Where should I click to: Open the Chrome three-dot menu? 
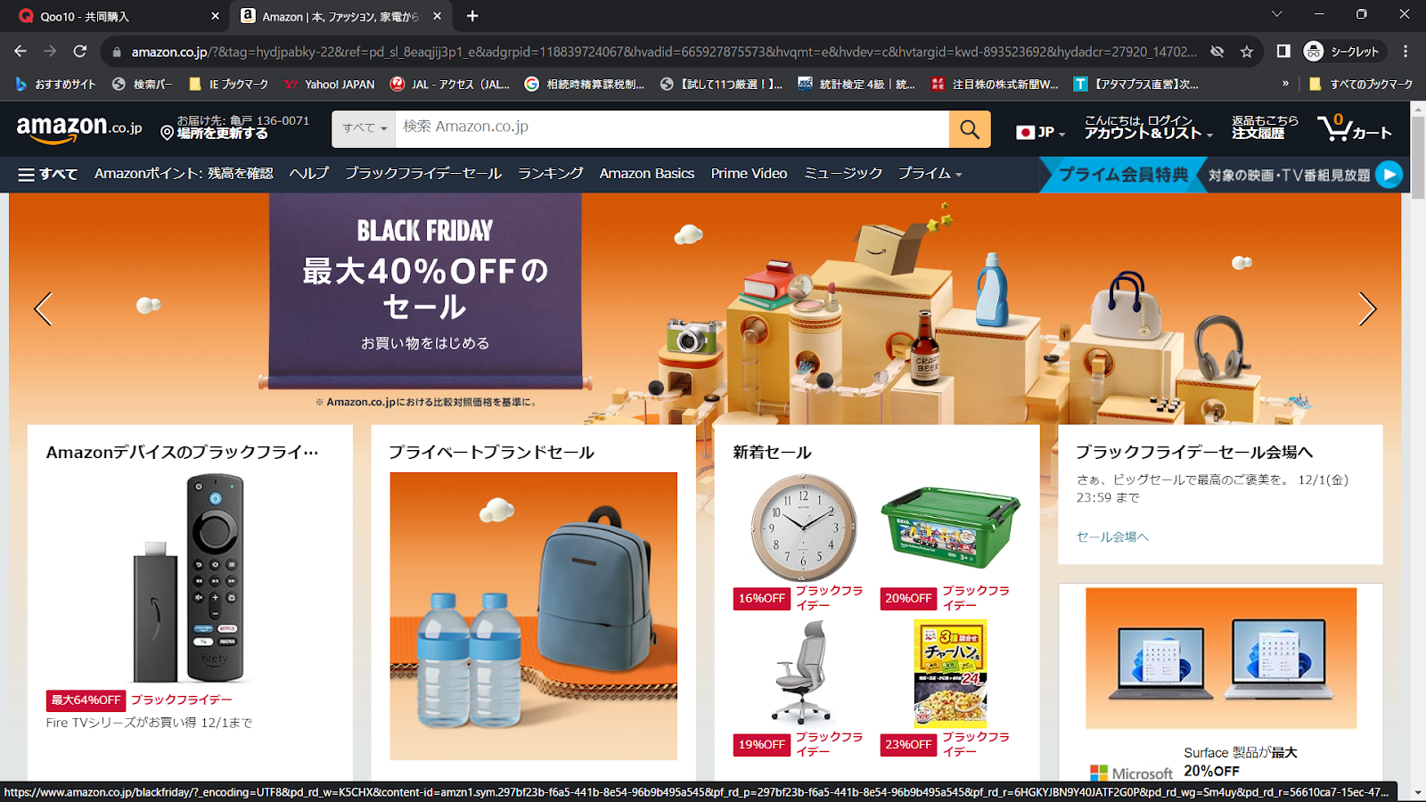point(1406,52)
